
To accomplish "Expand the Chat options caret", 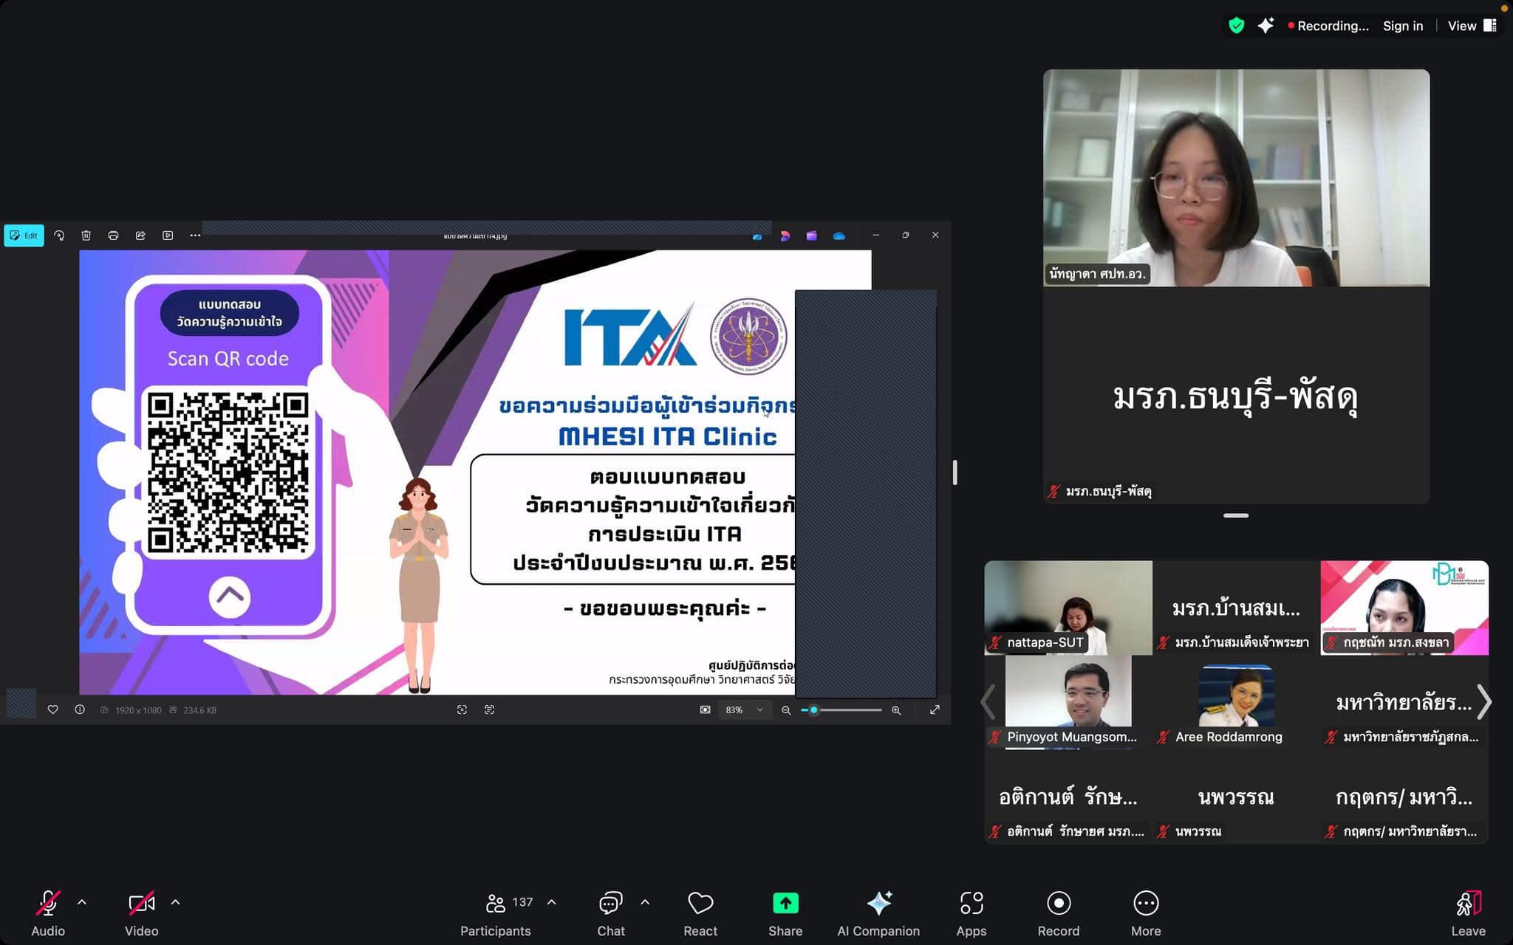I will pos(645,902).
